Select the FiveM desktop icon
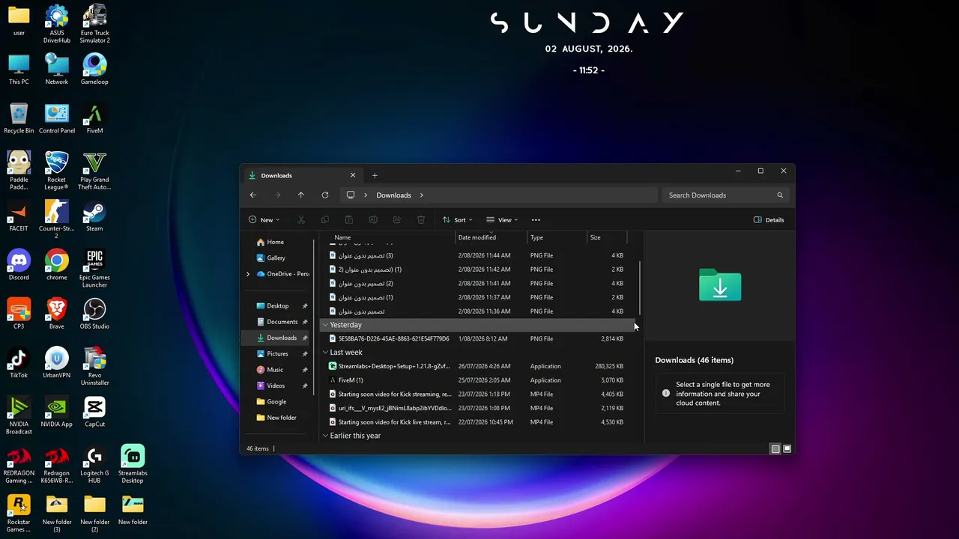 click(x=94, y=118)
